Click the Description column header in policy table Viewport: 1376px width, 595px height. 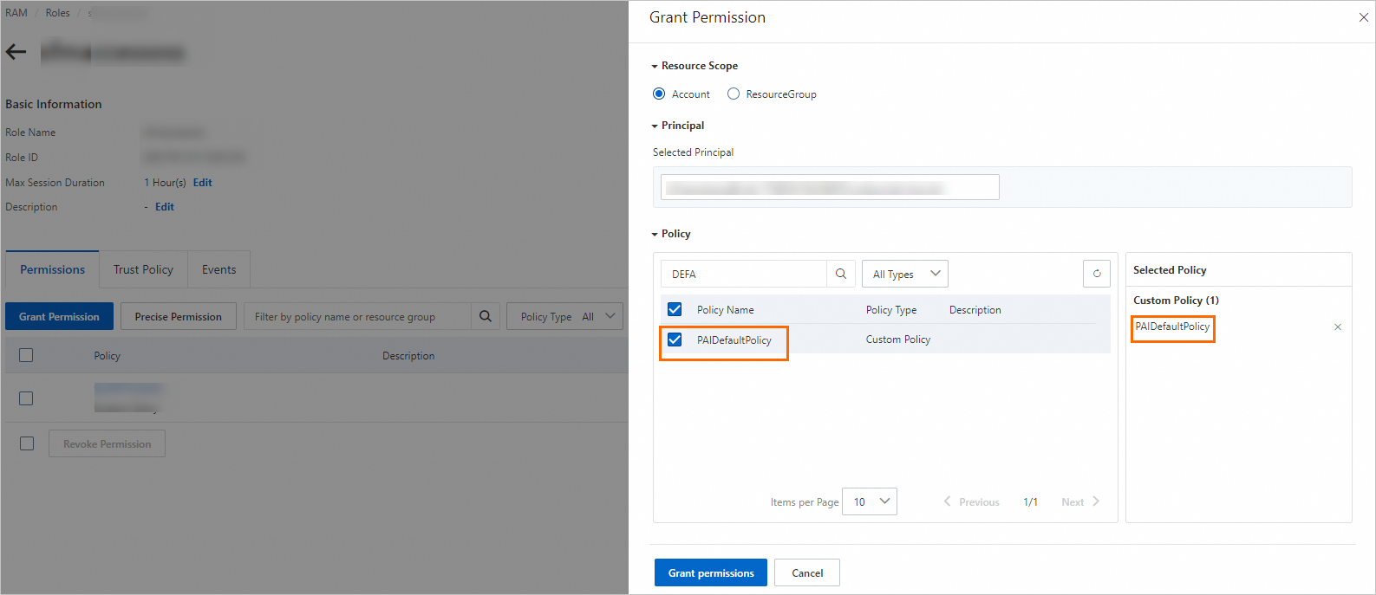coord(975,309)
